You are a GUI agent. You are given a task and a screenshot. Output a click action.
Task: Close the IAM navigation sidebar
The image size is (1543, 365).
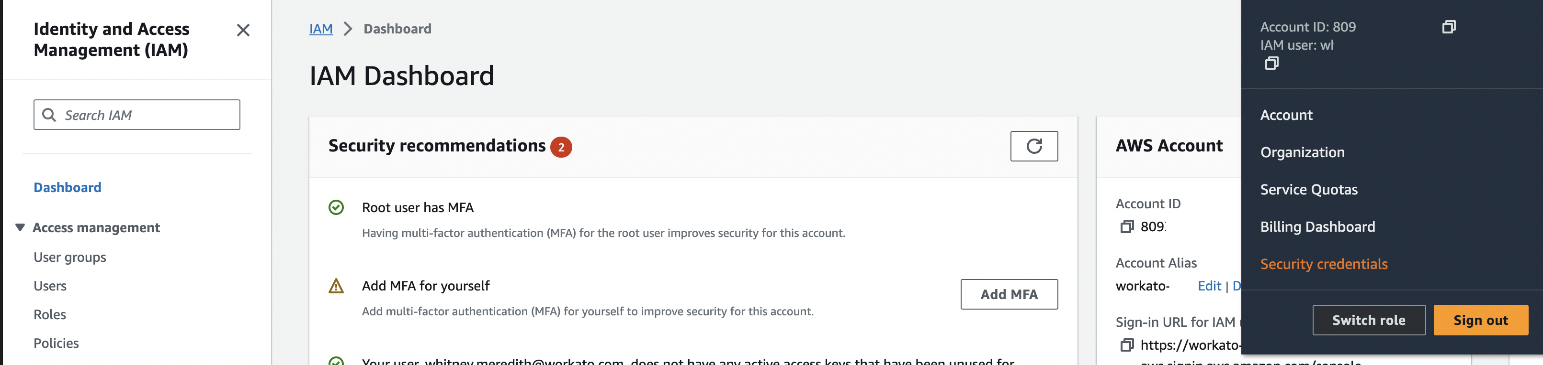[243, 31]
